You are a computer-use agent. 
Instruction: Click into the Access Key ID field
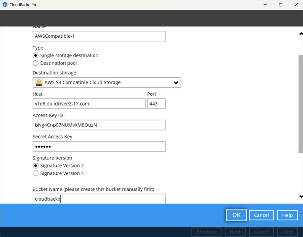click(x=99, y=125)
